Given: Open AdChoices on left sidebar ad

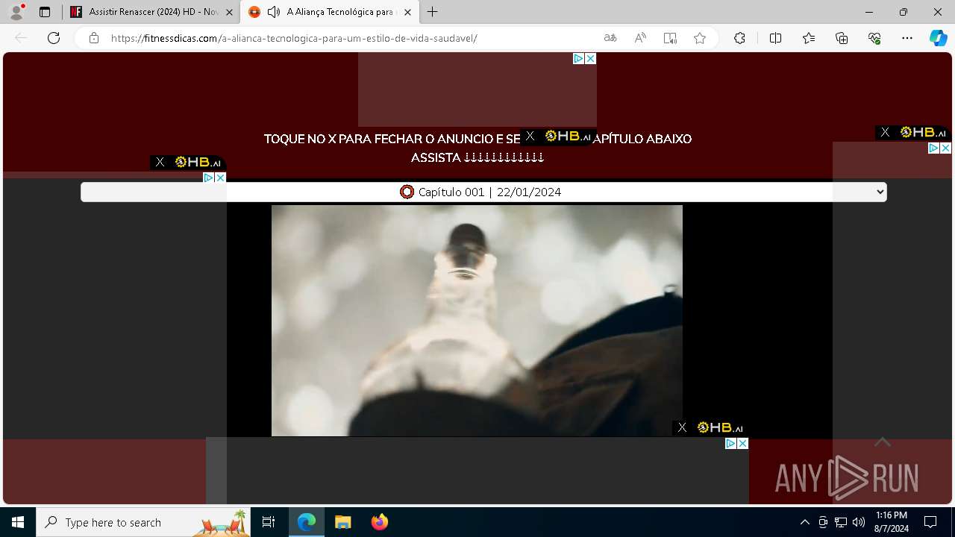Looking at the screenshot, I should point(209,178).
